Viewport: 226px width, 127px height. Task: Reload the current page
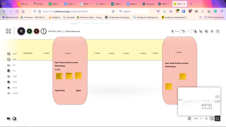click(17, 11)
